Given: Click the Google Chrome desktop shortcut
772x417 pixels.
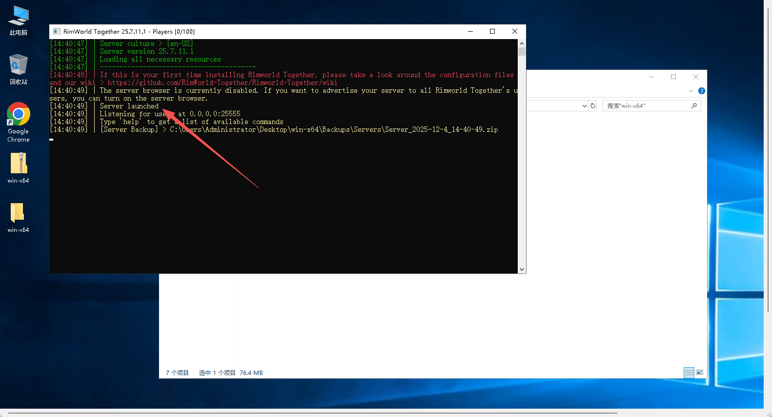Looking at the screenshot, I should coord(19,121).
